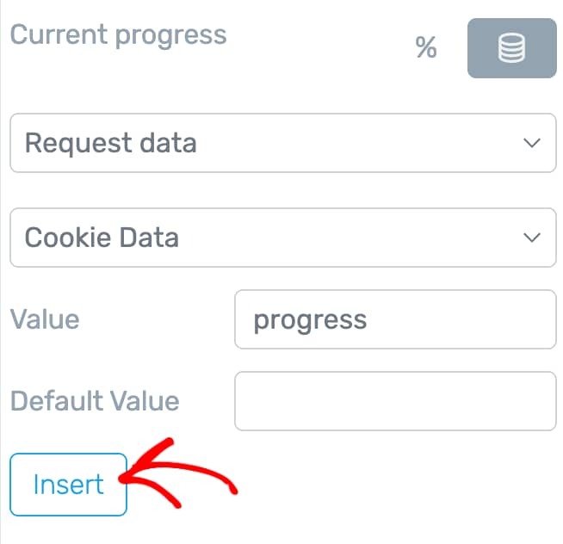Image resolution: width=563 pixels, height=544 pixels.
Task: Click inside the Default Value field
Action: (x=396, y=401)
